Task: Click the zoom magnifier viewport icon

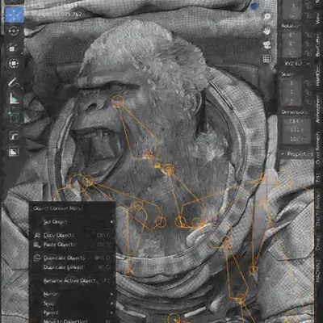Action: [x=266, y=17]
